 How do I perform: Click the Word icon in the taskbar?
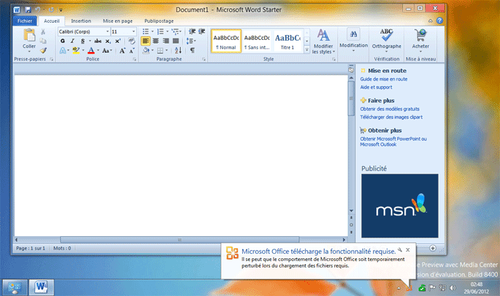tap(41, 287)
